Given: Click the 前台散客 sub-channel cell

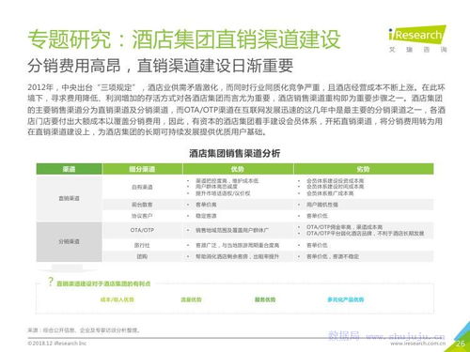Looking at the screenshot, I should point(142,205).
